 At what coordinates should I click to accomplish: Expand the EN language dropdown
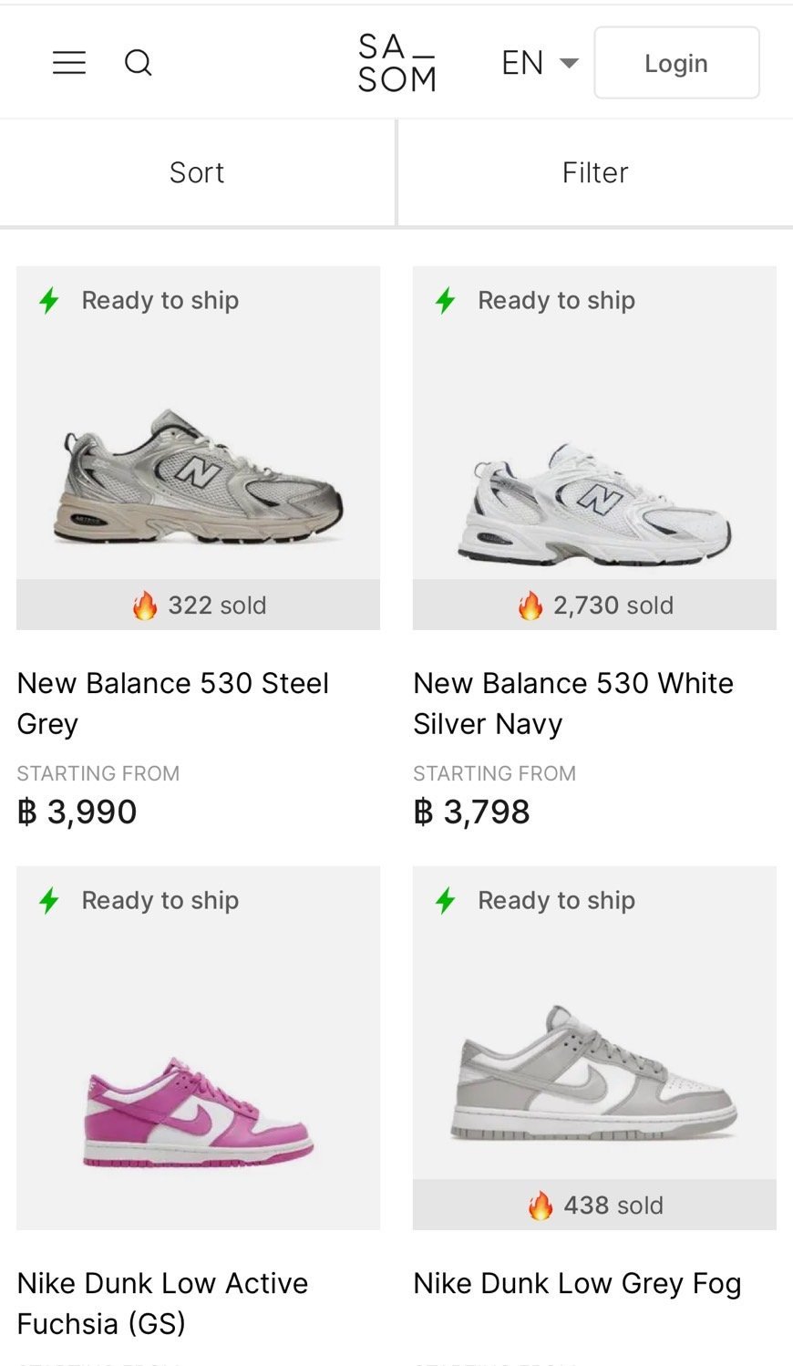pos(540,63)
